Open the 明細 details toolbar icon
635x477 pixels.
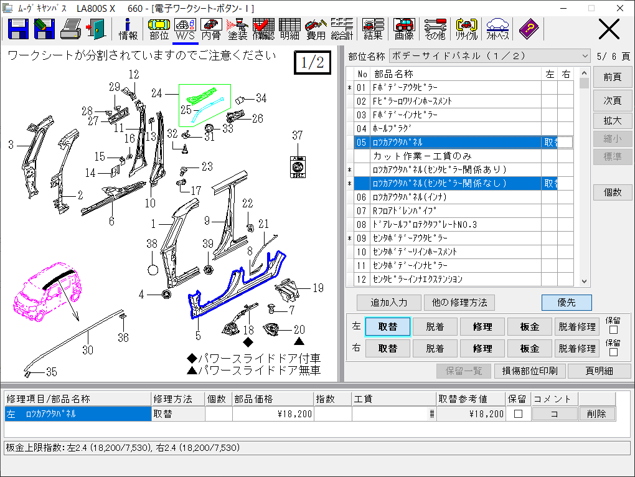coord(289,29)
